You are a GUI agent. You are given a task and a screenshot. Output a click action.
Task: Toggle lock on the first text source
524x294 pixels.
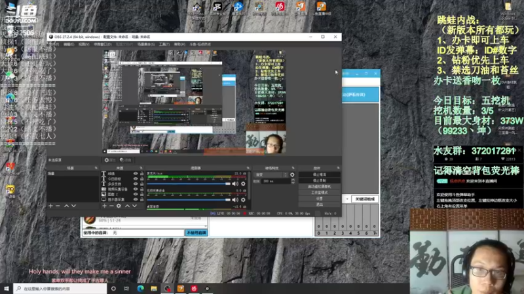142,174
